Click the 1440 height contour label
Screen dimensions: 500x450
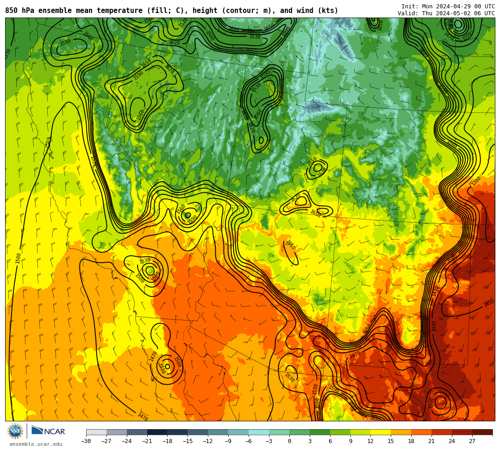point(434,326)
